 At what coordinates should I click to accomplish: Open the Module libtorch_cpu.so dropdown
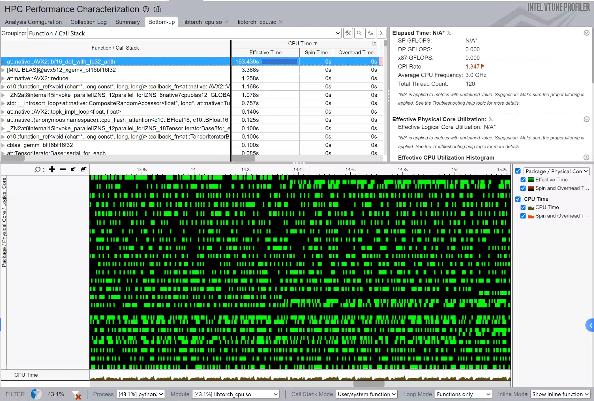(x=235, y=394)
